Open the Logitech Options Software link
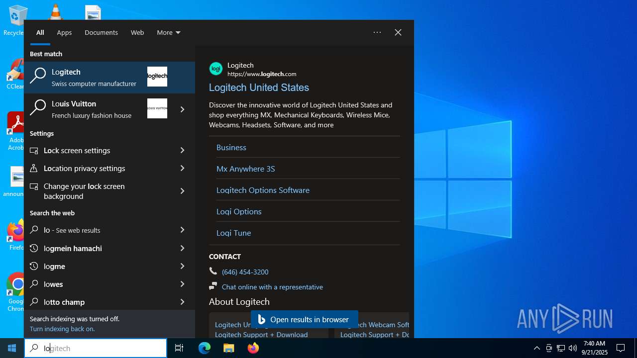 coord(263,190)
